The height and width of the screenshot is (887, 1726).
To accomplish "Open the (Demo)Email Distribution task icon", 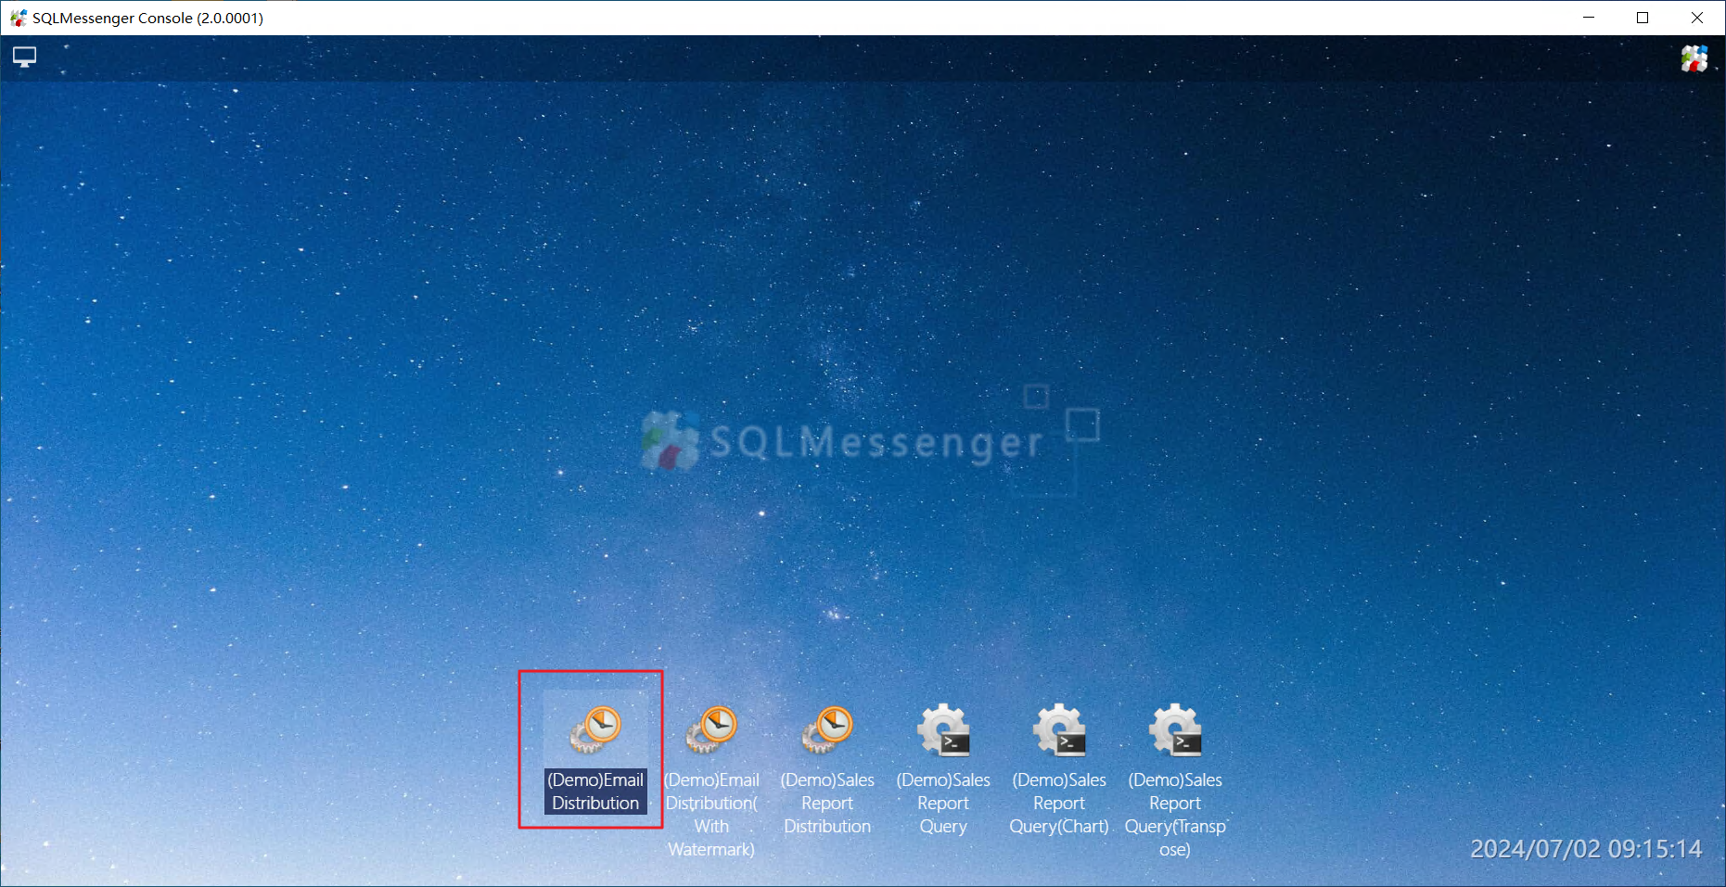I will pyautogui.click(x=595, y=729).
